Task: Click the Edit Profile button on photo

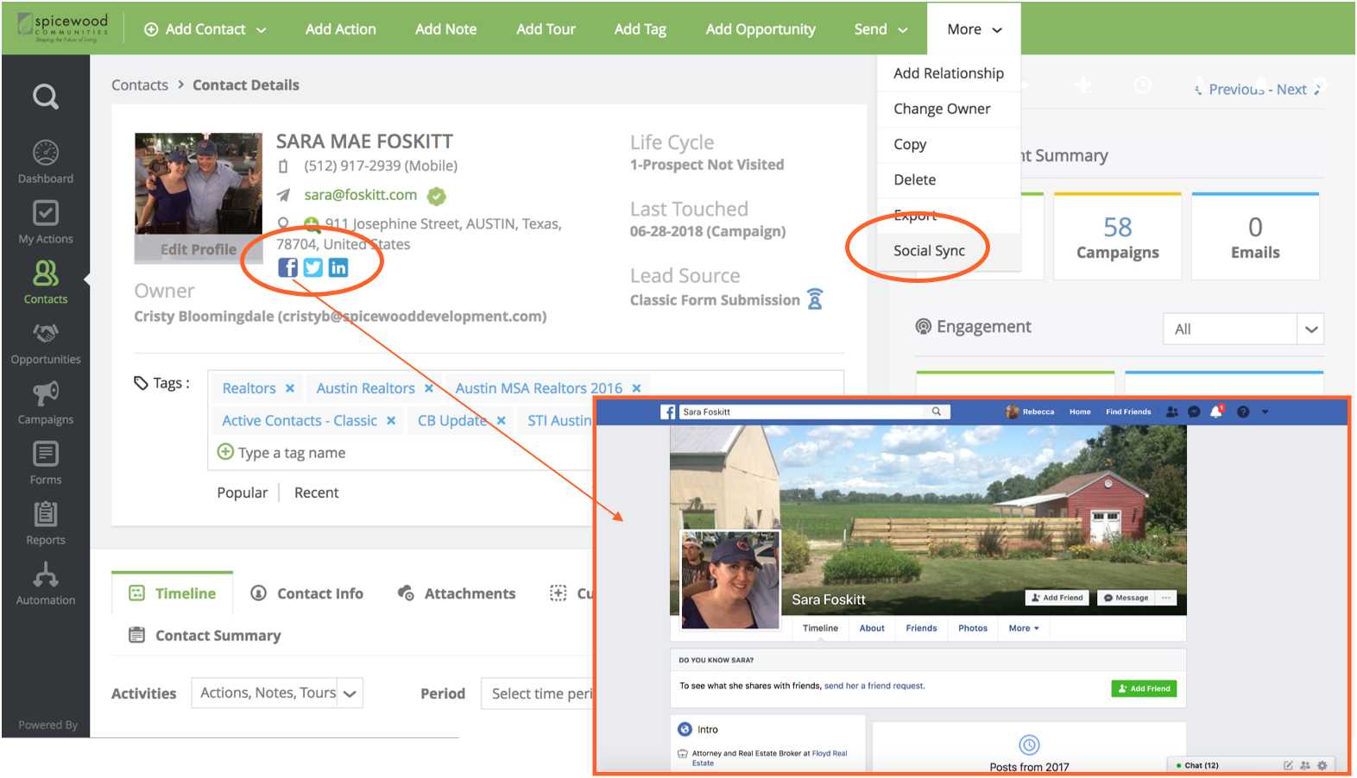Action: [199, 248]
